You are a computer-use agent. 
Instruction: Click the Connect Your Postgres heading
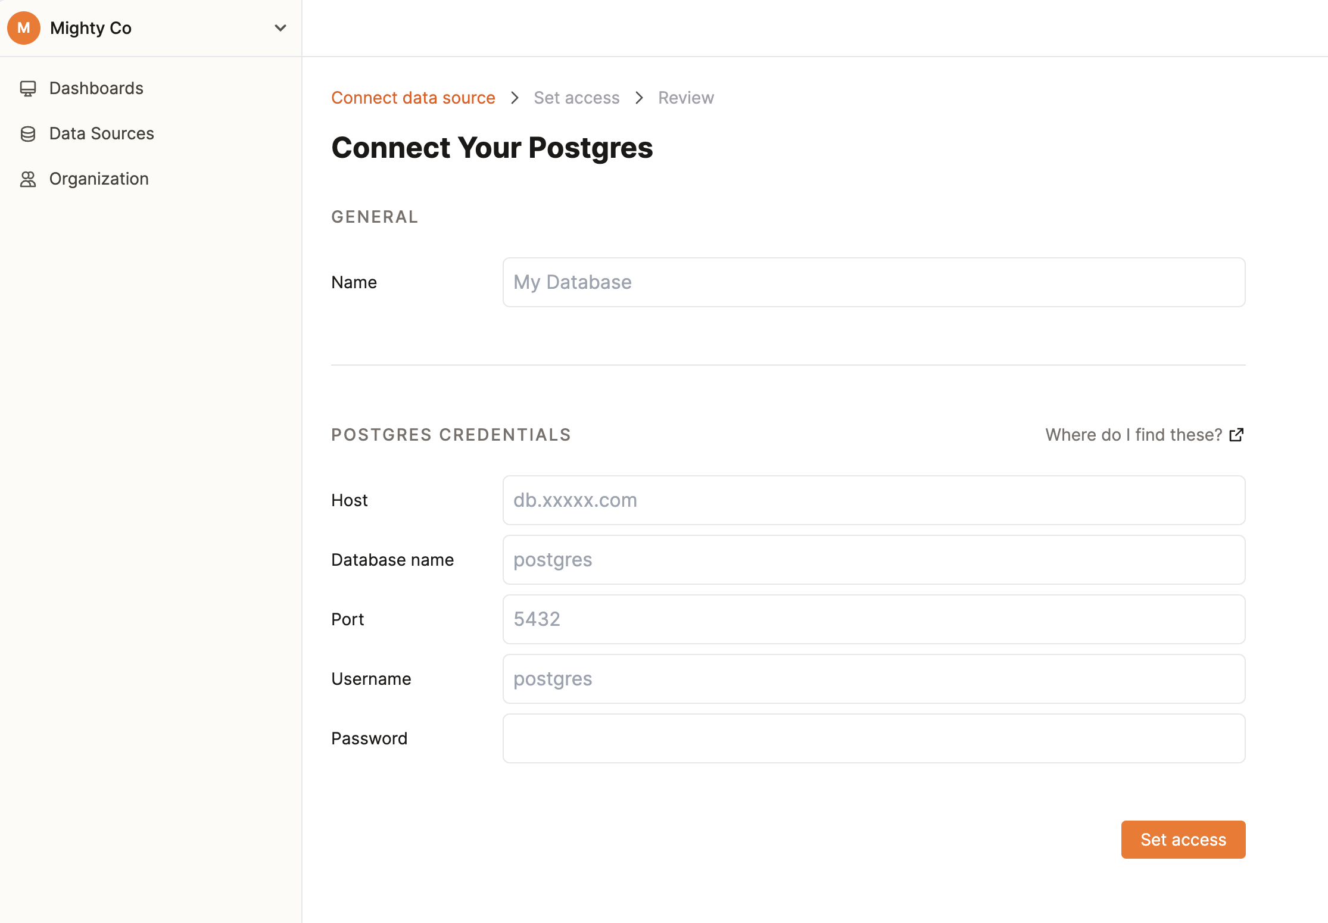click(492, 148)
